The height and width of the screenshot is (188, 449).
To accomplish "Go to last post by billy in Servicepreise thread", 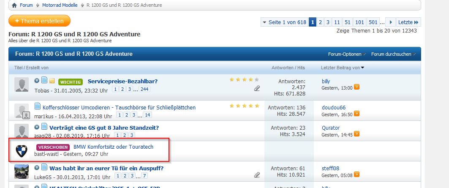I will (357, 88).
